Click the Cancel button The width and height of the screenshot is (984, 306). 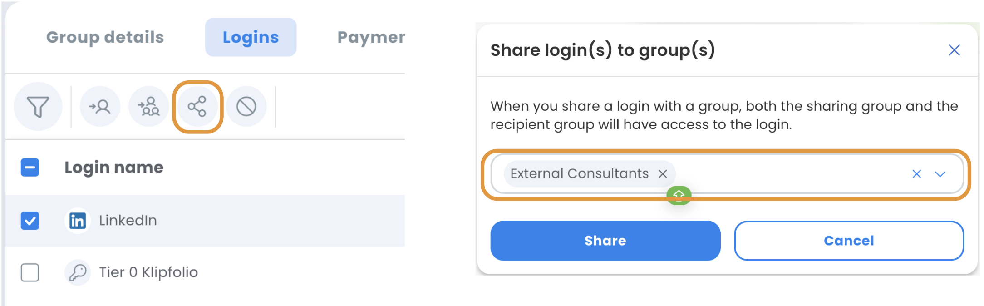click(848, 241)
